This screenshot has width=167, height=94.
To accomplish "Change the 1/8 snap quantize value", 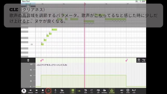I will point(79,91).
